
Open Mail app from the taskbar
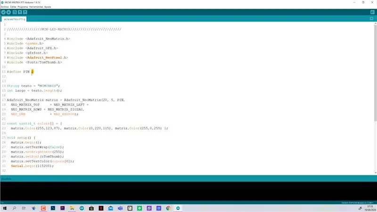click(x=111, y=208)
